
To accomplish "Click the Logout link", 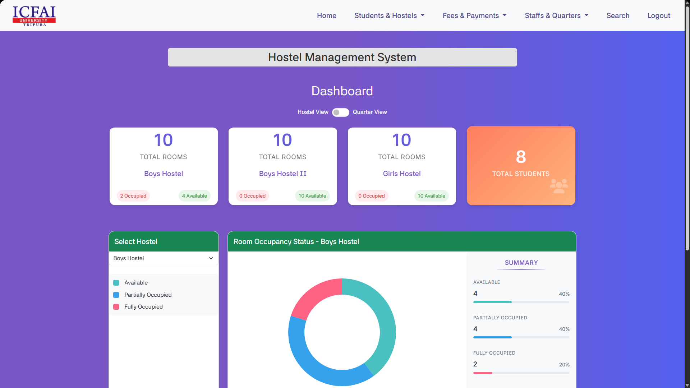I will point(658,15).
